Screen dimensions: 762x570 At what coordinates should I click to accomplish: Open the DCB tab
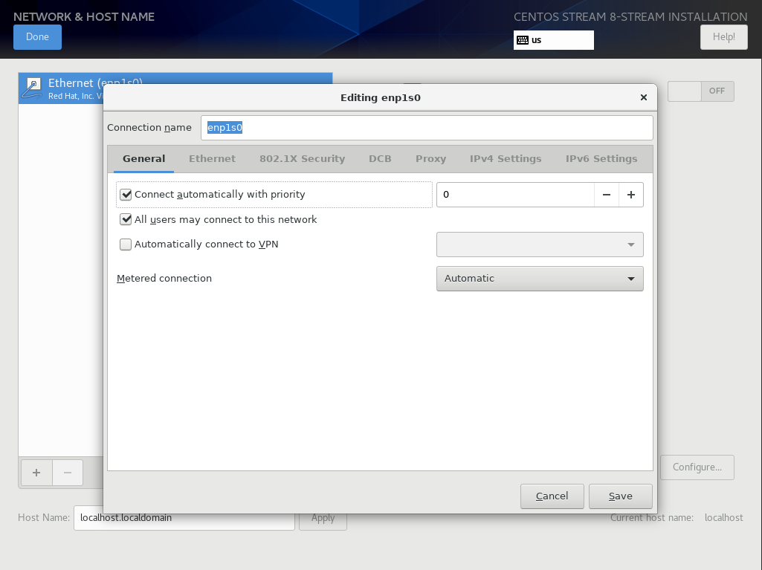380,159
